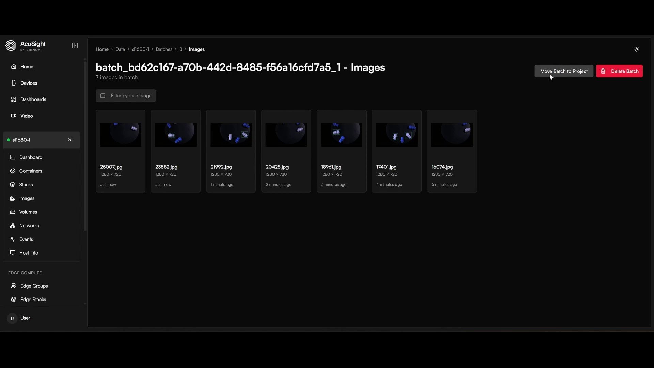Click the User avatar circle
654x368 pixels.
coord(12,318)
